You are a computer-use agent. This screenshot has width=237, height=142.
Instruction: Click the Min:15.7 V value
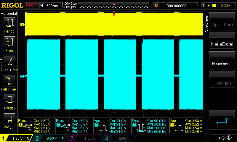point(80,131)
